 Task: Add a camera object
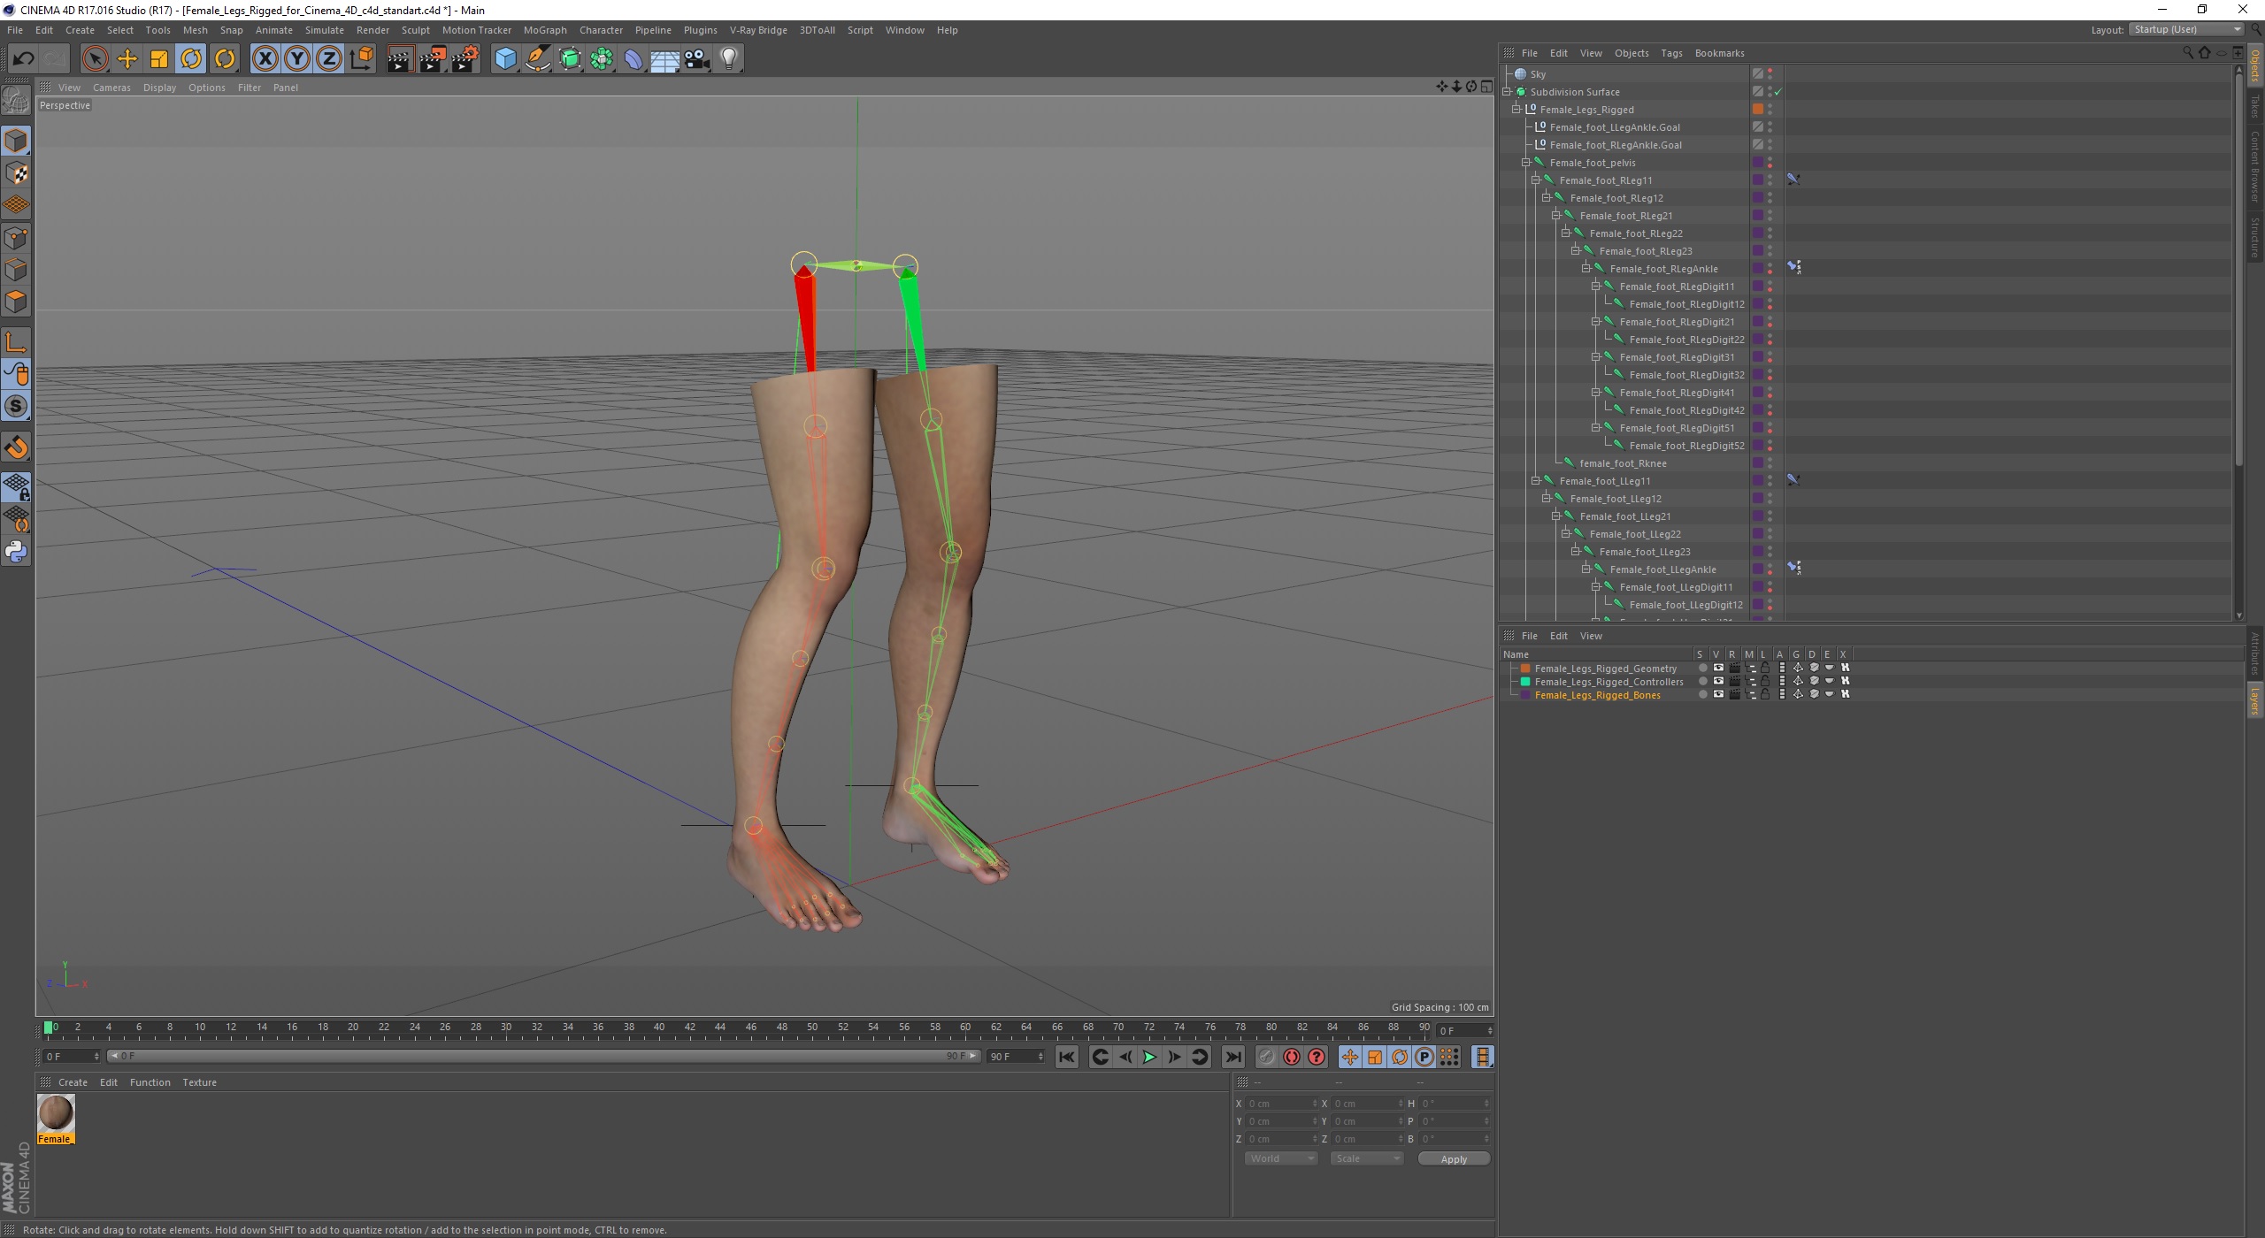tap(697, 59)
